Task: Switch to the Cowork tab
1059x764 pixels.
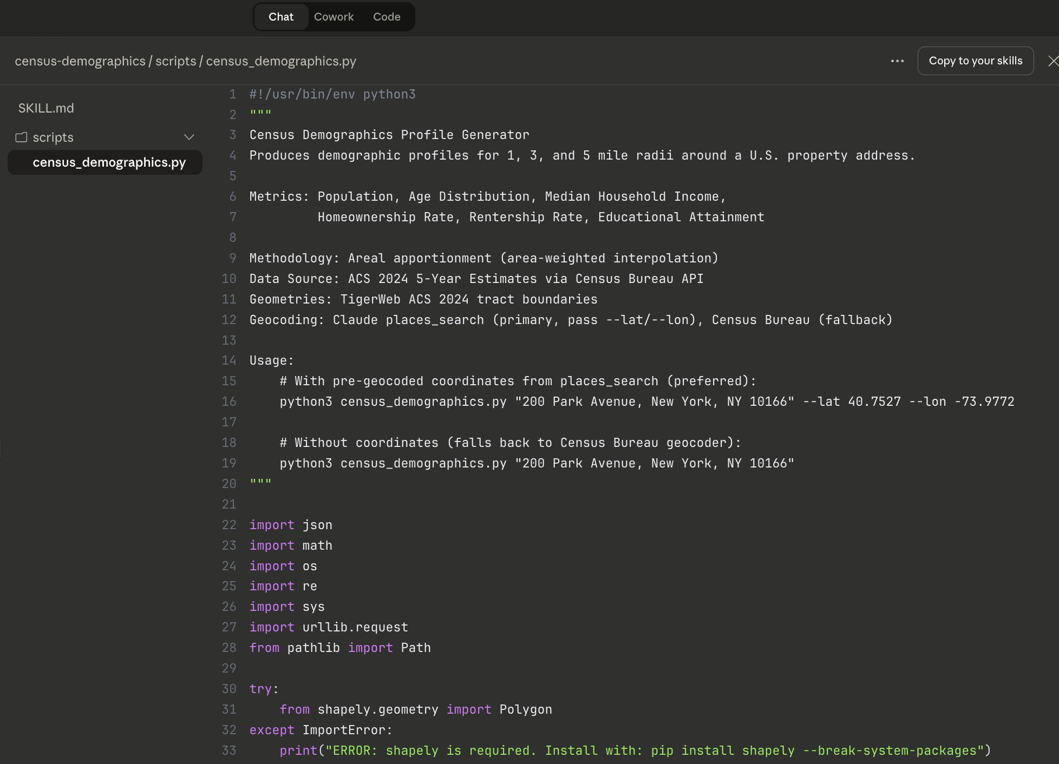Action: (334, 17)
